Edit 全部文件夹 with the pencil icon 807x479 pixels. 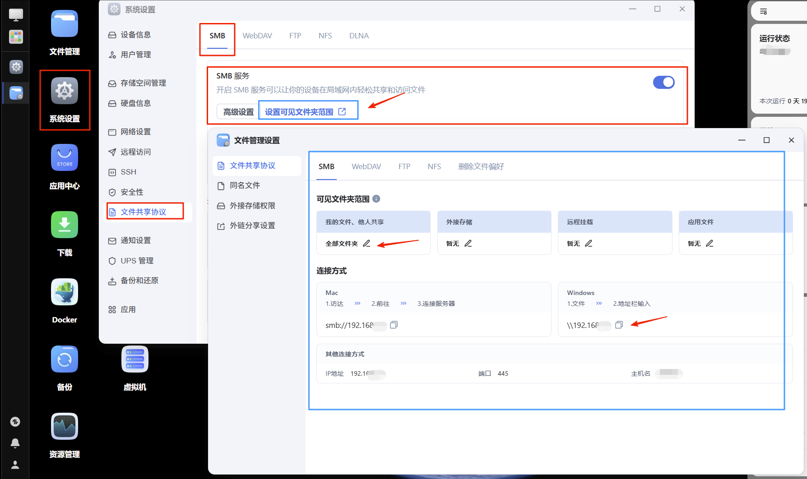pyautogui.click(x=366, y=244)
